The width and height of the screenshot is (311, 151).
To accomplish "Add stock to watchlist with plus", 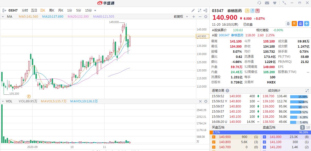I will (x=307, y=24).
